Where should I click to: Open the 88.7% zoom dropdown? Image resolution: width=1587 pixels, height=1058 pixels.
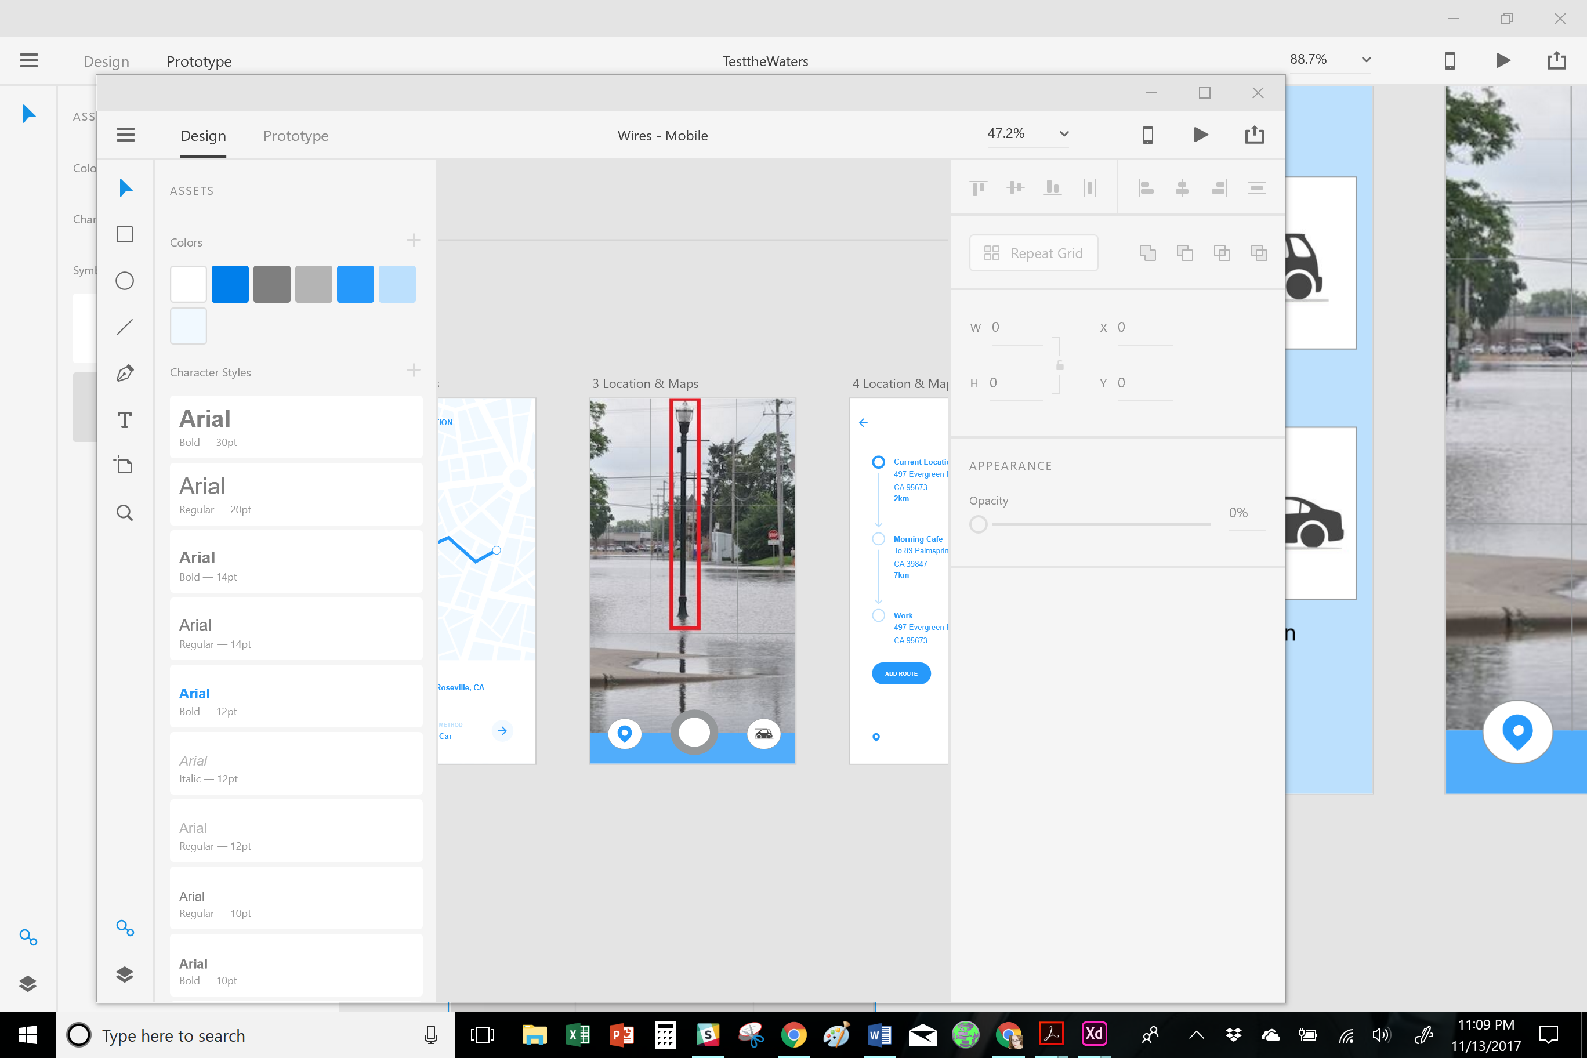(1367, 59)
